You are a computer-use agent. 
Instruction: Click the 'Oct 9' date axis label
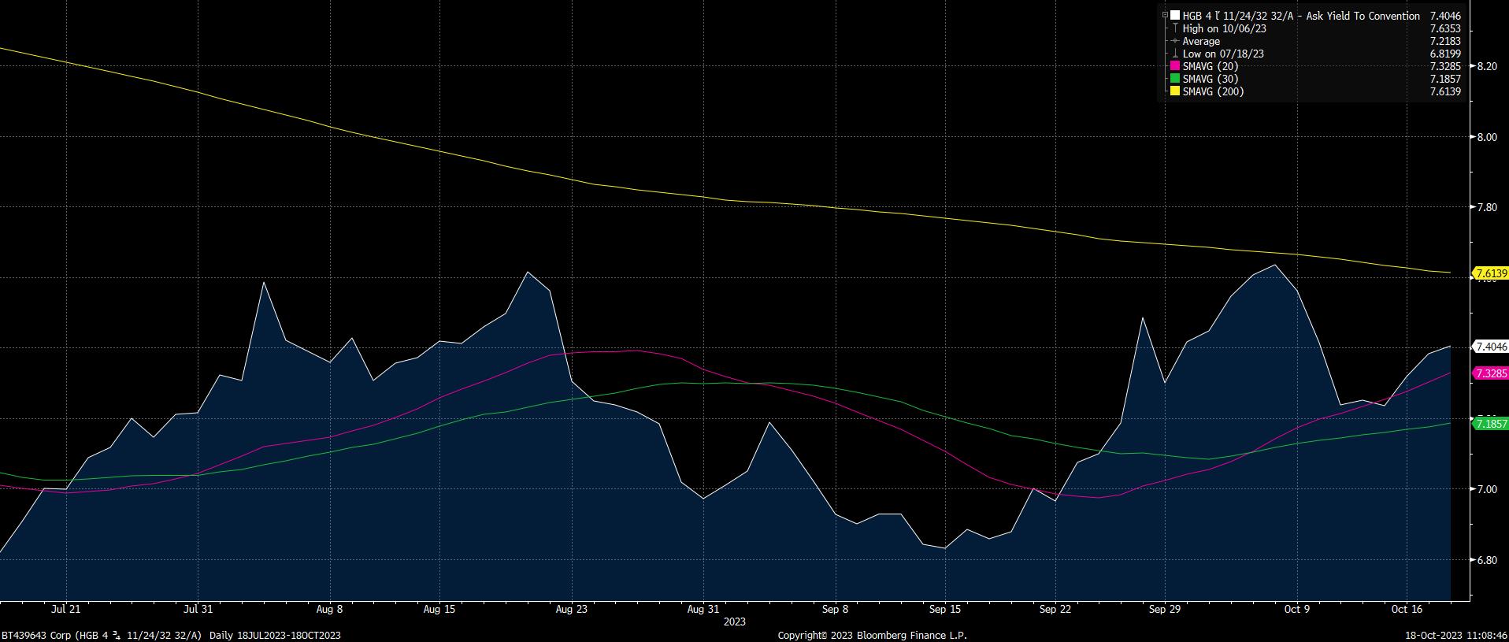click(1296, 609)
